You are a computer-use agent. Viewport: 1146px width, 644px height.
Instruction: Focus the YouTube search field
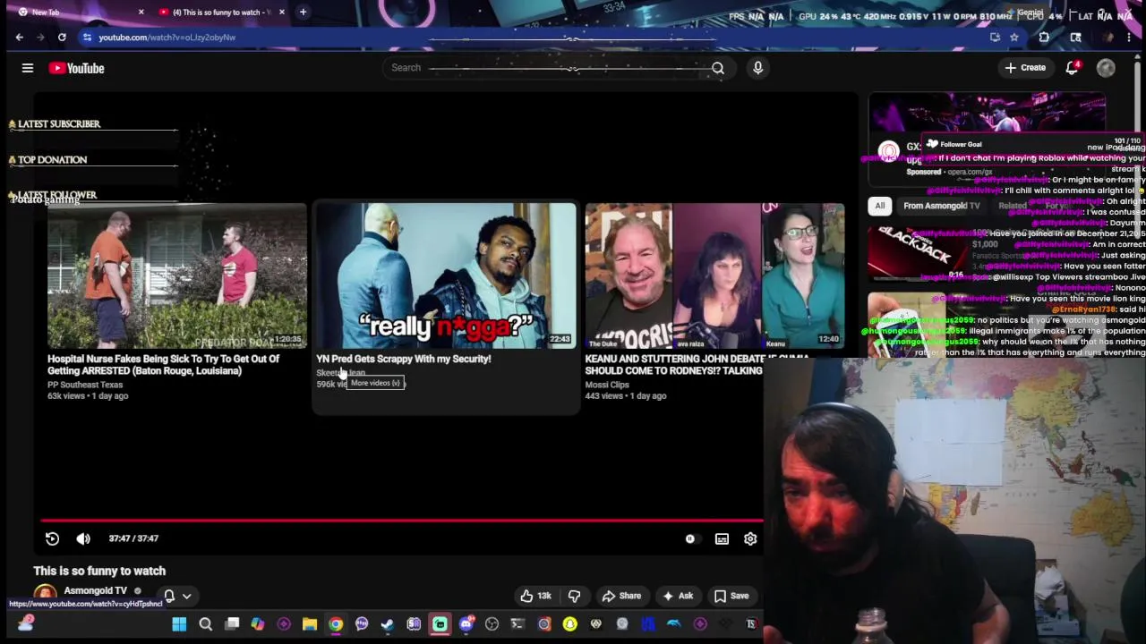tap(546, 68)
